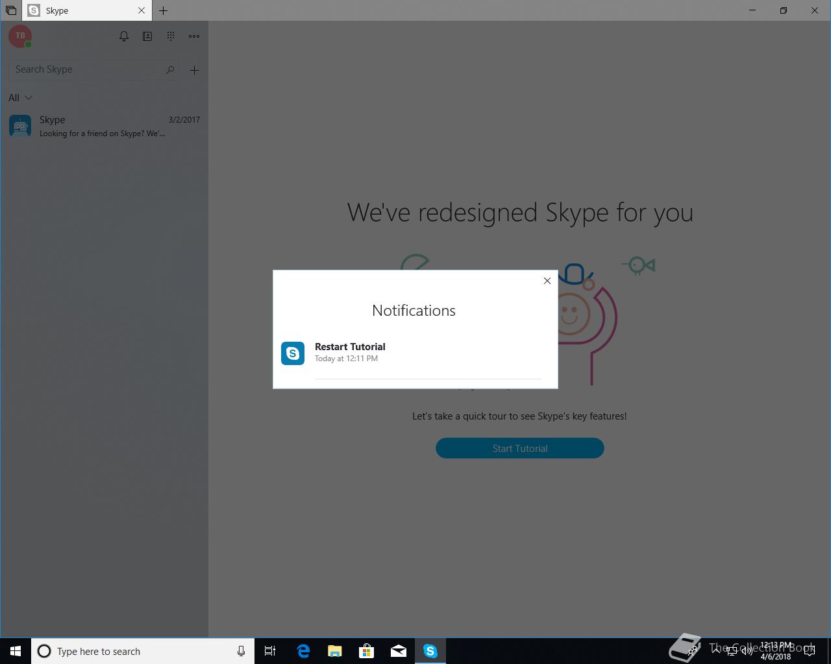Click the tab sets icon in title bar
Screen dimensions: 831x664
click(11, 10)
